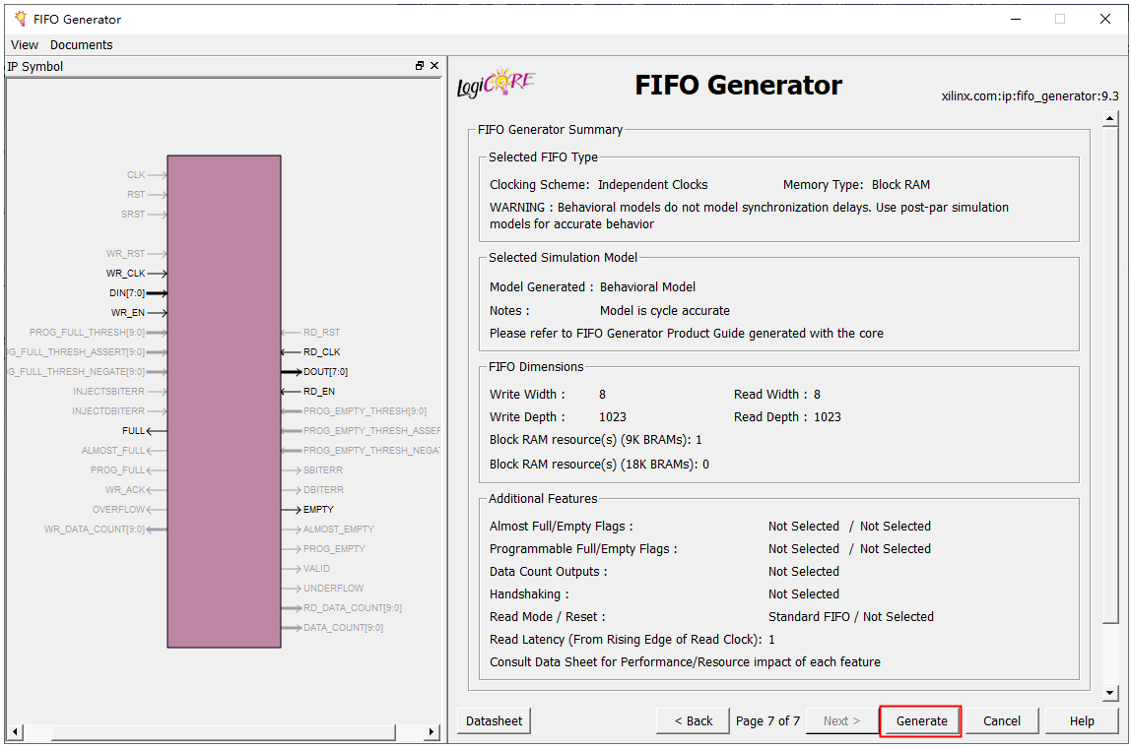Viewport: 1131px width, 749px height.
Task: Click the summary panel vertical scrollbar thumb
Action: [1110, 374]
